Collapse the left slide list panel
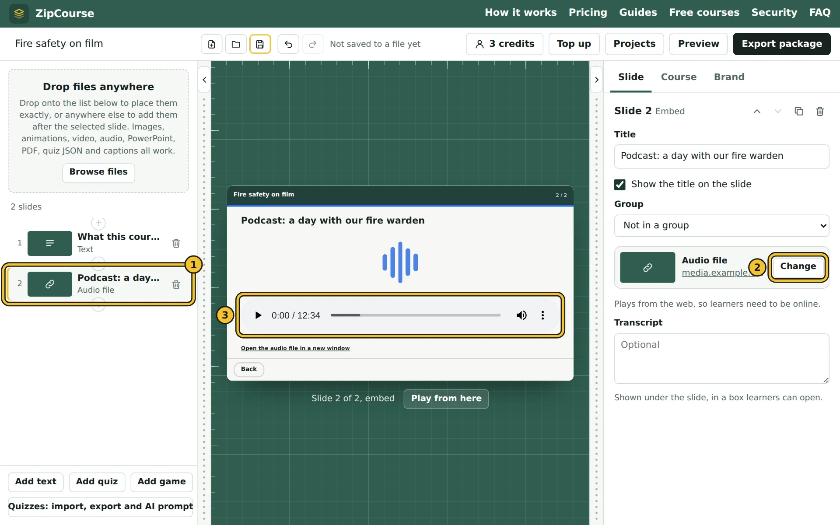Viewport: 840px width, 525px height. pos(204,80)
